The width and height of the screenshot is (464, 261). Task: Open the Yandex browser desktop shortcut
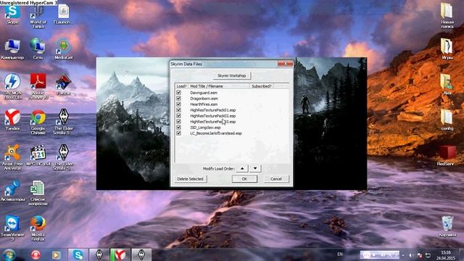point(12,120)
